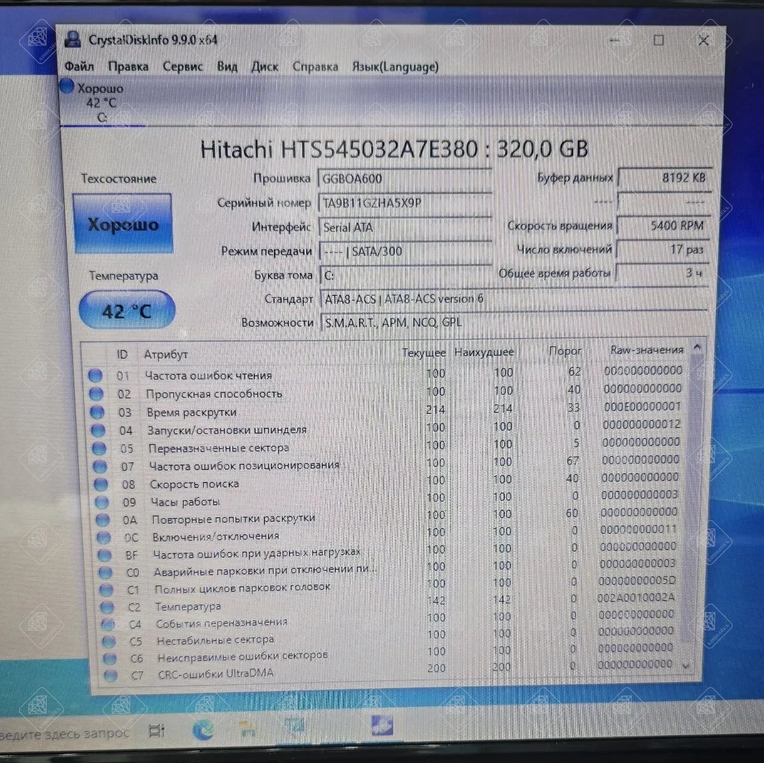Image resolution: width=764 pixels, height=763 pixels.
Task: Select the attribute text Неисправимые ошибки секторов
Action: [242, 656]
